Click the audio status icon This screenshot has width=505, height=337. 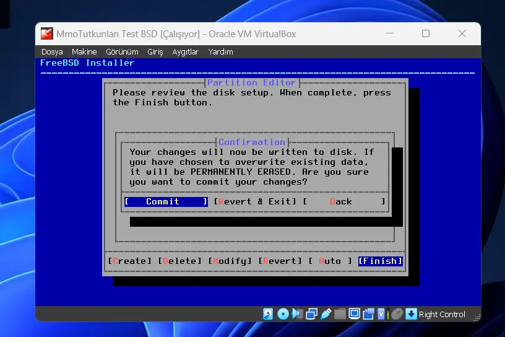(297, 314)
